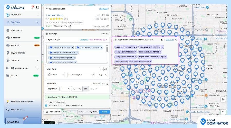This screenshot has height=128, width=231.
Task: Click the map fullscreen frame icon
Action: point(223,99)
